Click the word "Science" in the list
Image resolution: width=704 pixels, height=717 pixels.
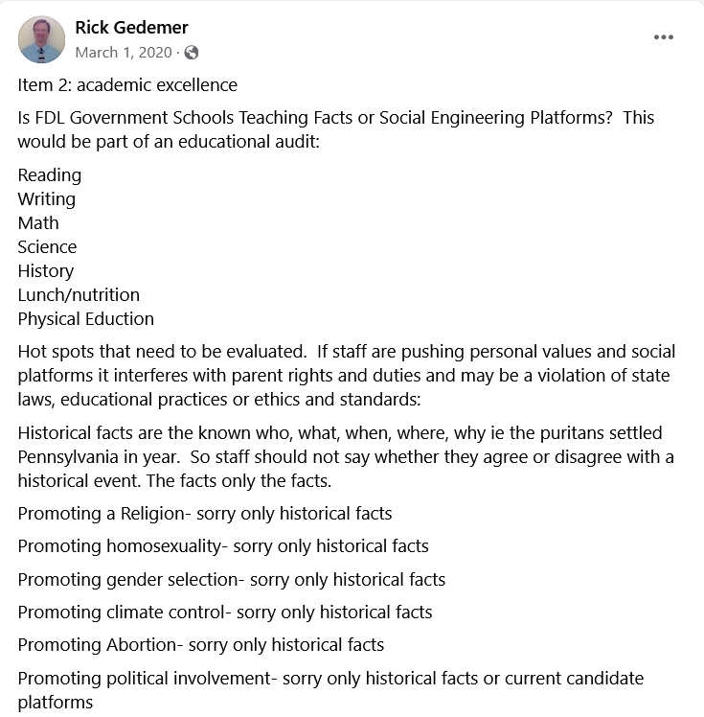click(x=47, y=247)
